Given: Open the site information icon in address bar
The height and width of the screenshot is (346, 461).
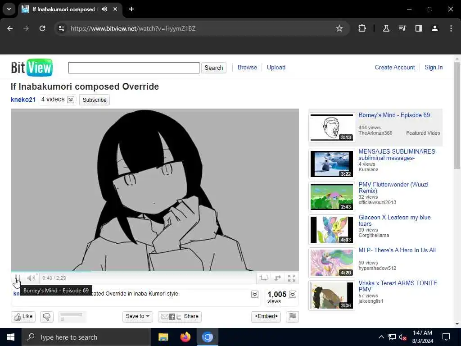Looking at the screenshot, I should coord(61,28).
